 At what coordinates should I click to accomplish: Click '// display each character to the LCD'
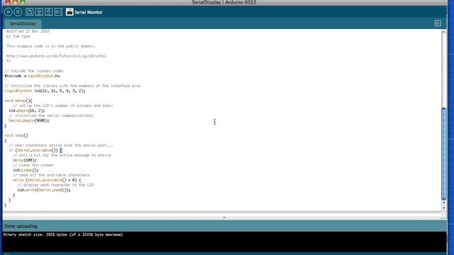click(55, 185)
